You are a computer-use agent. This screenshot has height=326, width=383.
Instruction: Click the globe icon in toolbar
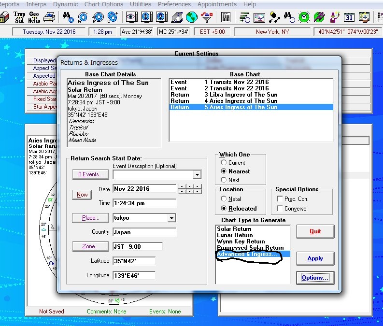pos(192,18)
